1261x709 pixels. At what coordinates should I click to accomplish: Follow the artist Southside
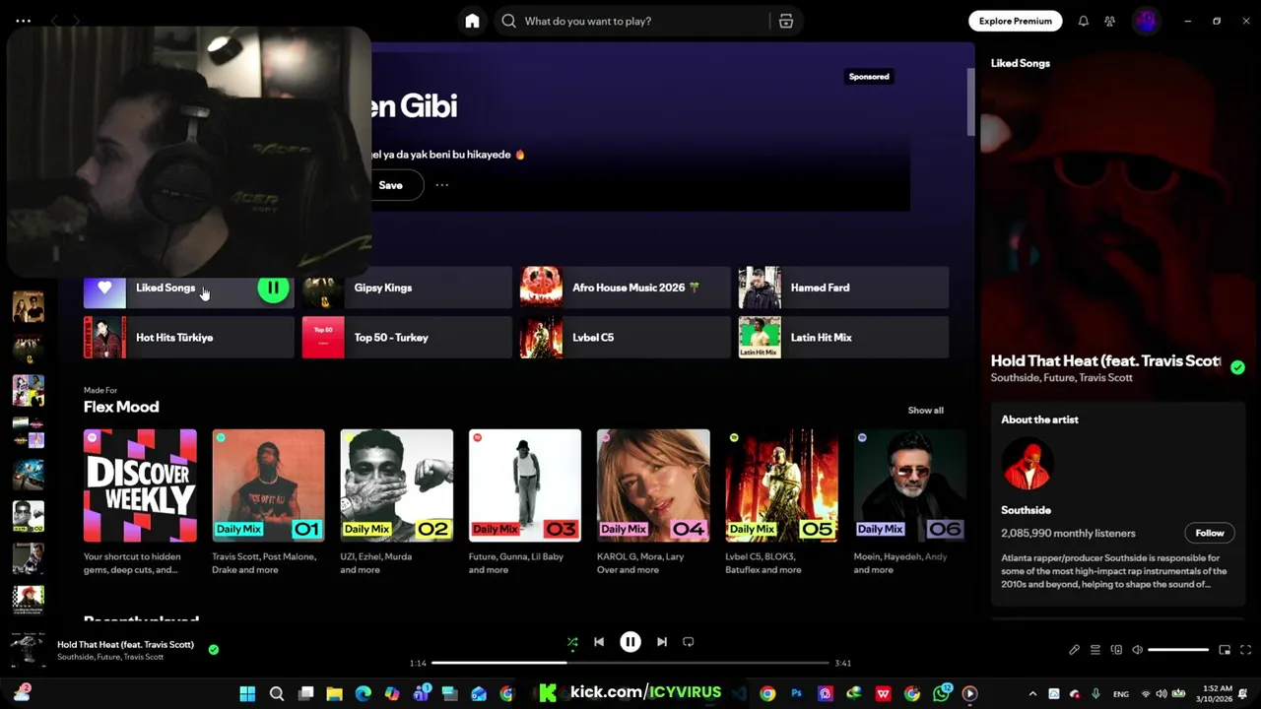pyautogui.click(x=1209, y=533)
